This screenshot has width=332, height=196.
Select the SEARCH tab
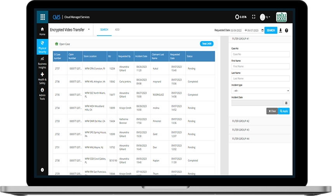[x=104, y=29]
